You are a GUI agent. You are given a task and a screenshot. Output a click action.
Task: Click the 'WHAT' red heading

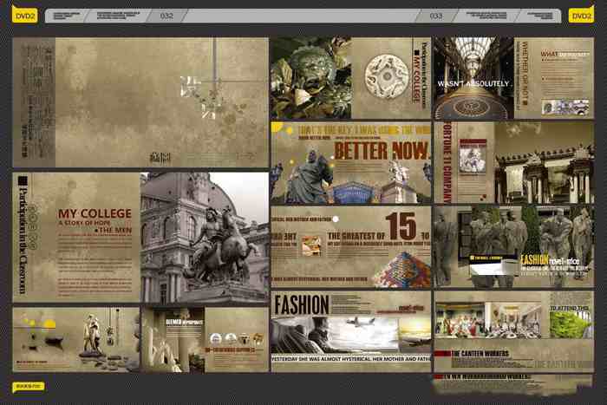click(x=549, y=54)
